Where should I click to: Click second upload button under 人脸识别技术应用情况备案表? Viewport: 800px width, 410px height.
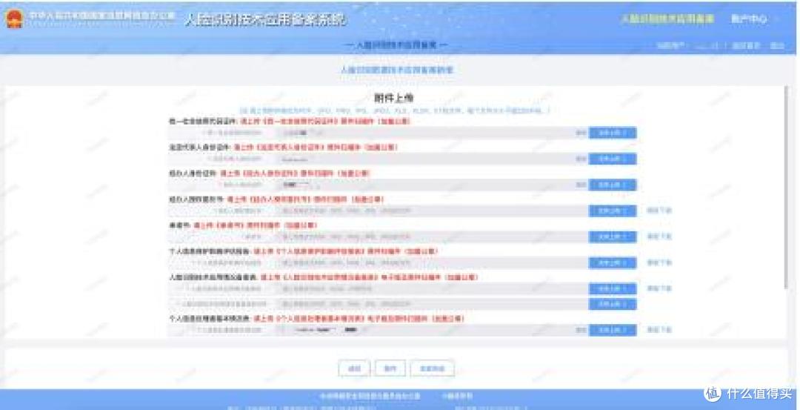point(613,304)
